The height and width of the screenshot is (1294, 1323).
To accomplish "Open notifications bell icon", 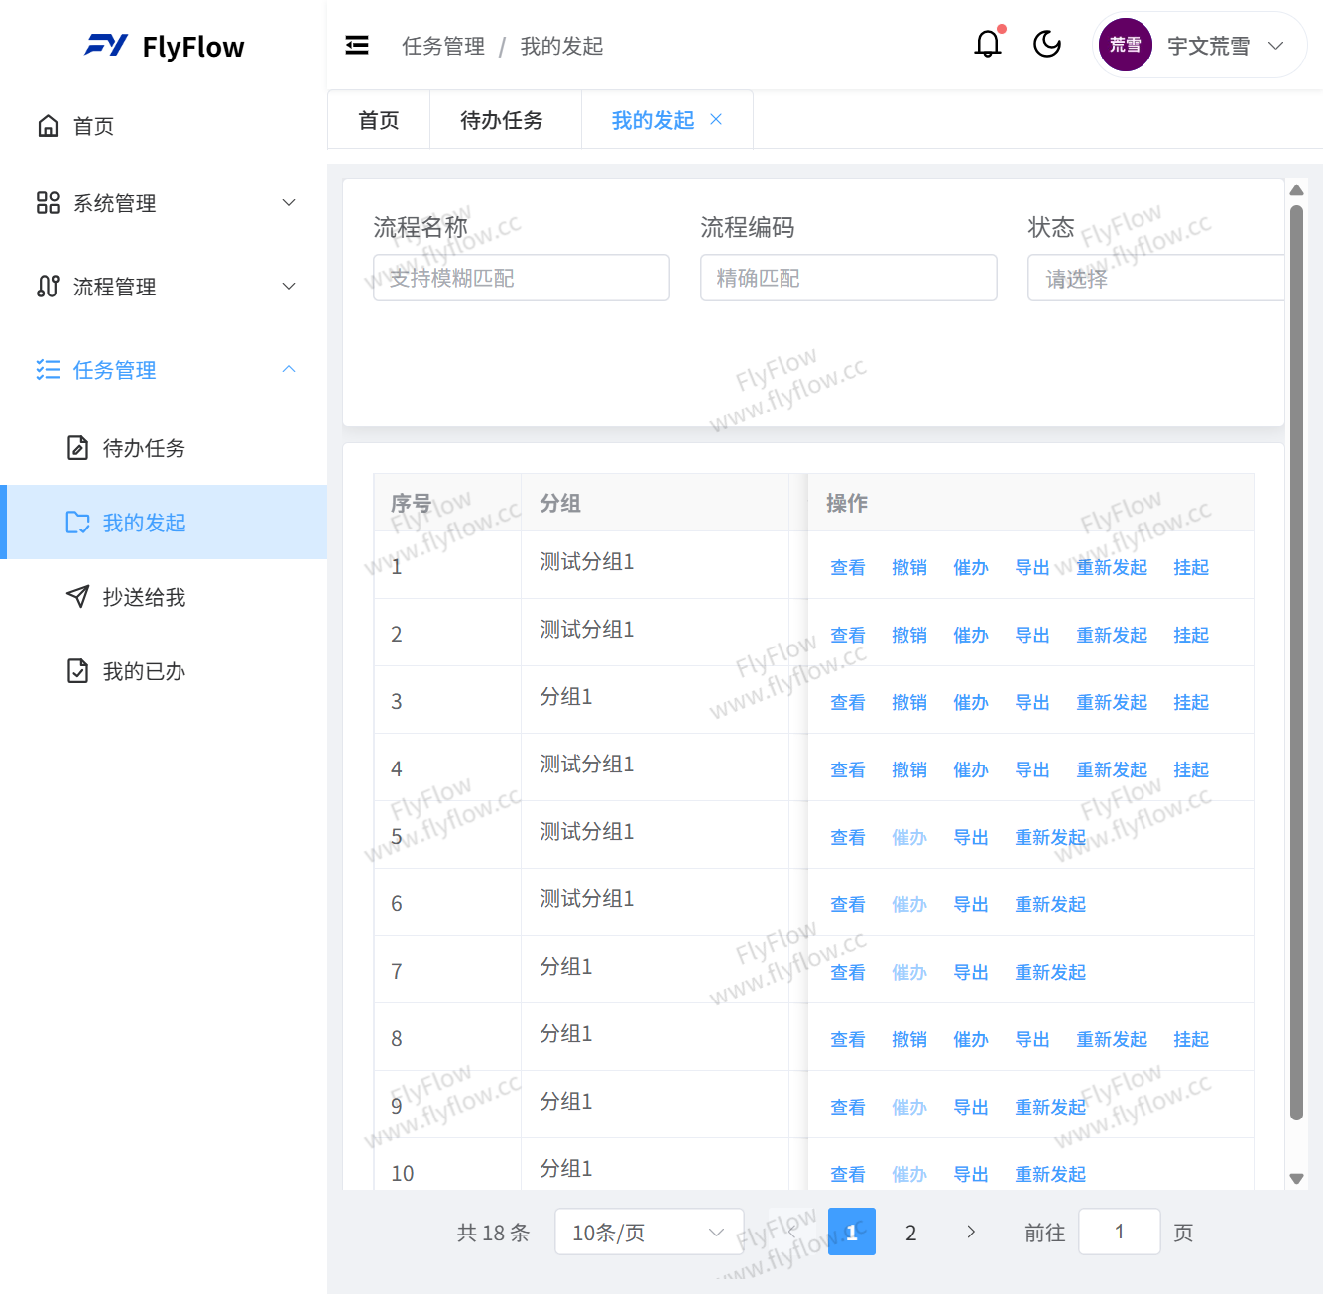I will (988, 44).
